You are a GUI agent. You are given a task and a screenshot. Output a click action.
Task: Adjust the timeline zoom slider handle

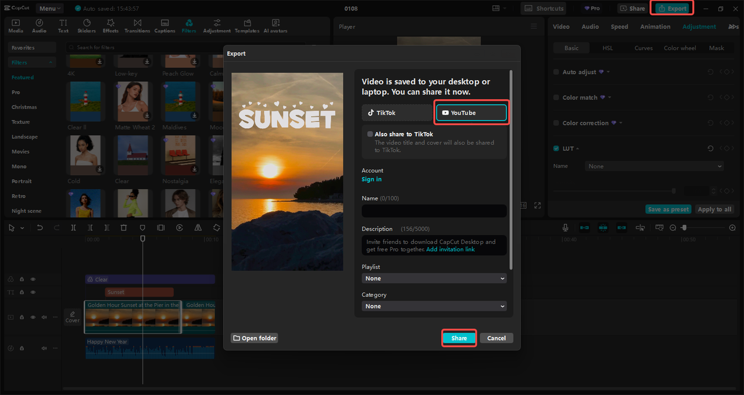(684, 228)
